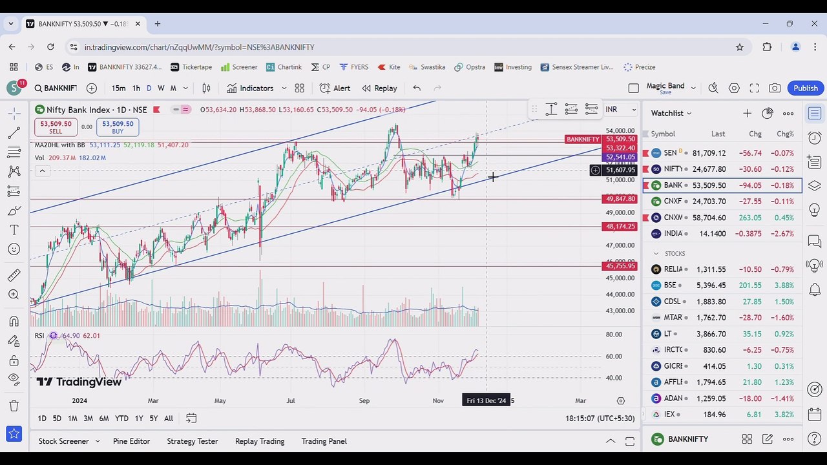Click the 53,509.50 BUY button

point(118,127)
